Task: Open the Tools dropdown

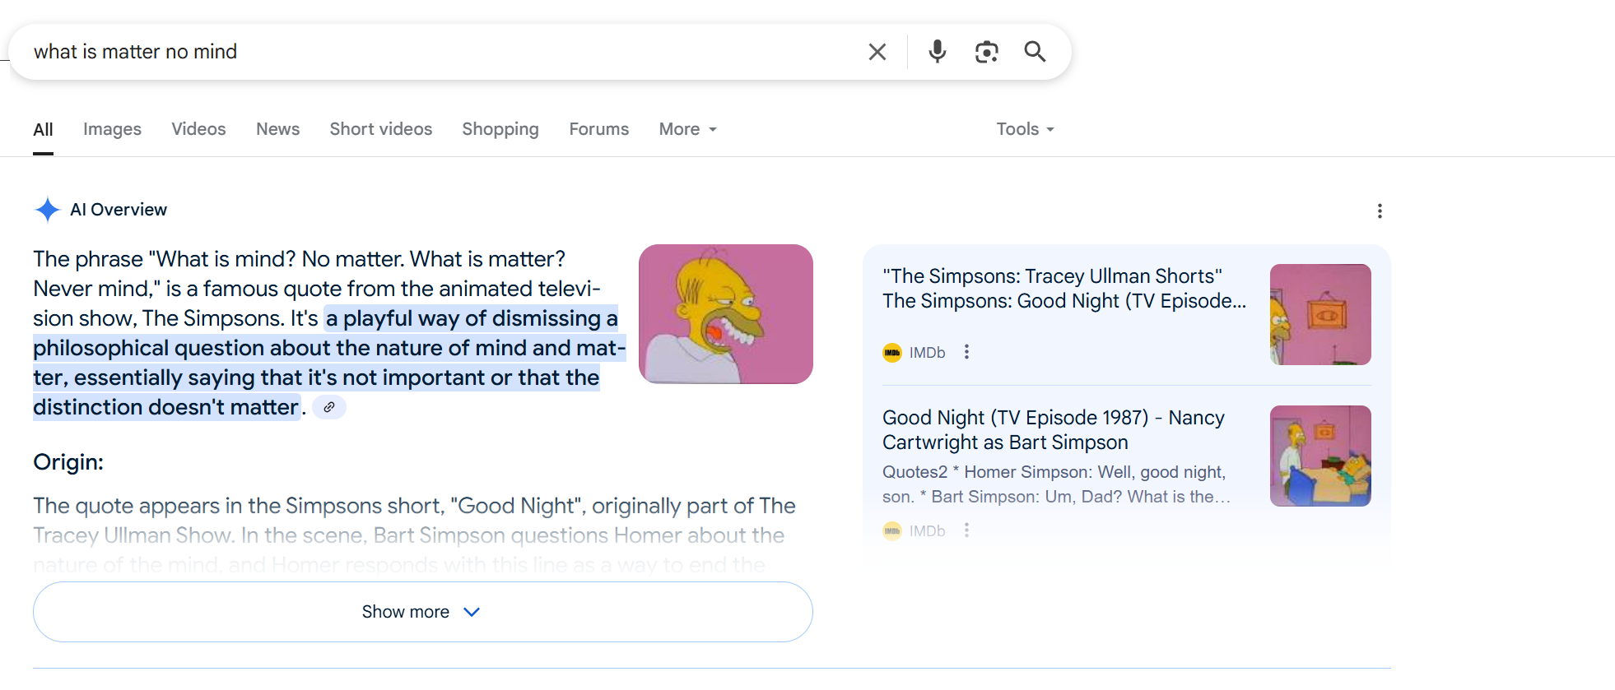Action: click(x=1025, y=129)
